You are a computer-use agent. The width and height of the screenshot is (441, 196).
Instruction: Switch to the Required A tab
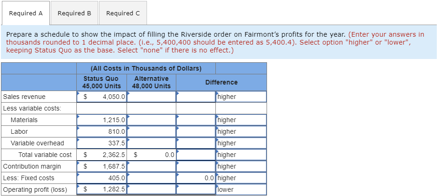pos(26,13)
